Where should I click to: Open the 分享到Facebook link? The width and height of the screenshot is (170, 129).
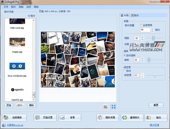(x=15, y=125)
